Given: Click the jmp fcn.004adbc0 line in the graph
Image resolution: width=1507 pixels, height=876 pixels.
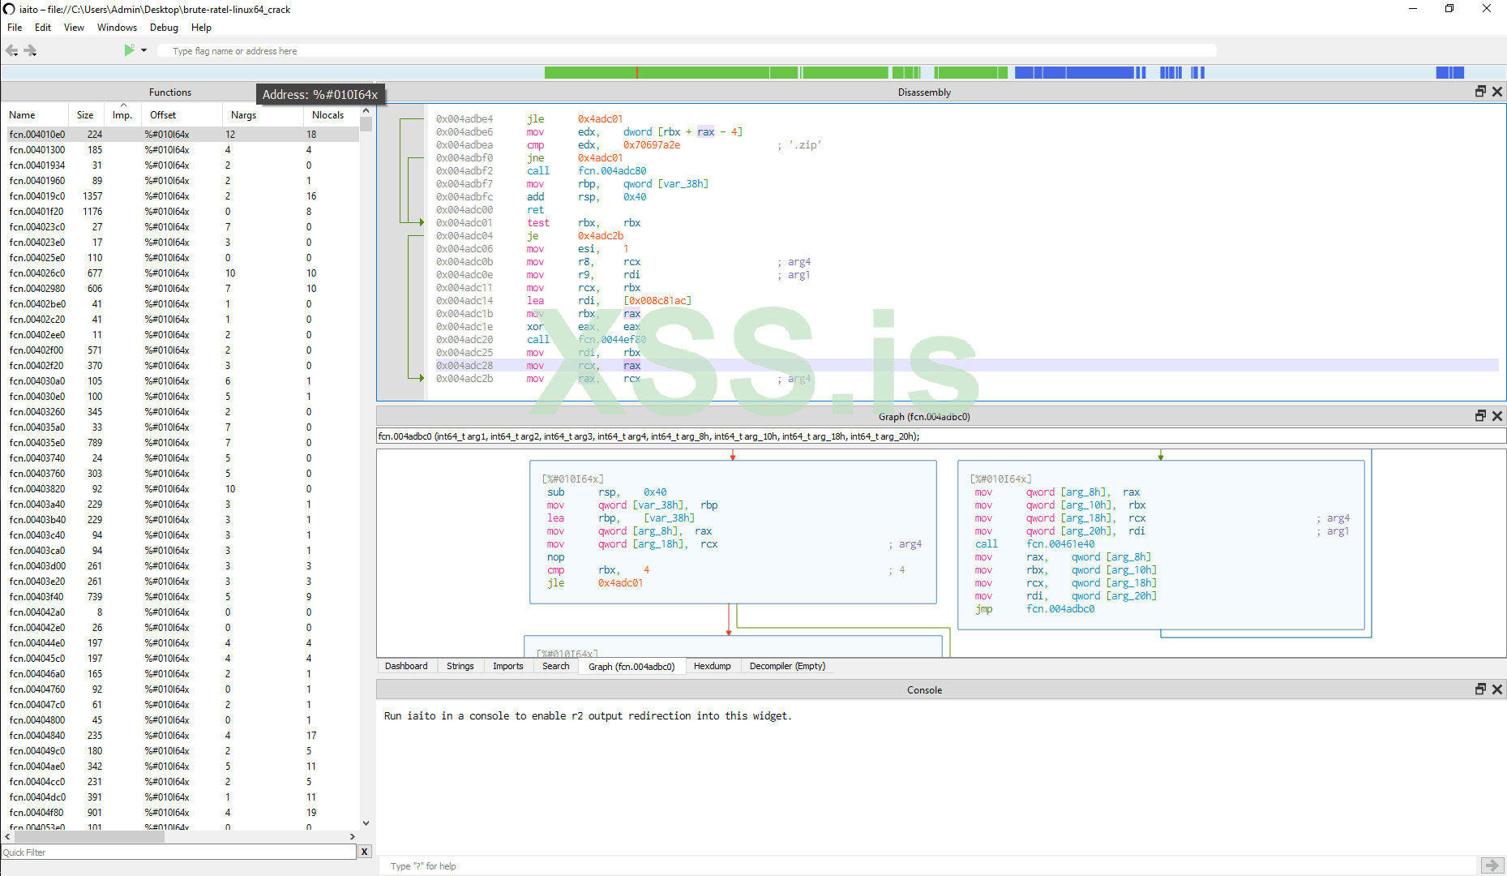Looking at the screenshot, I should 1034,609.
